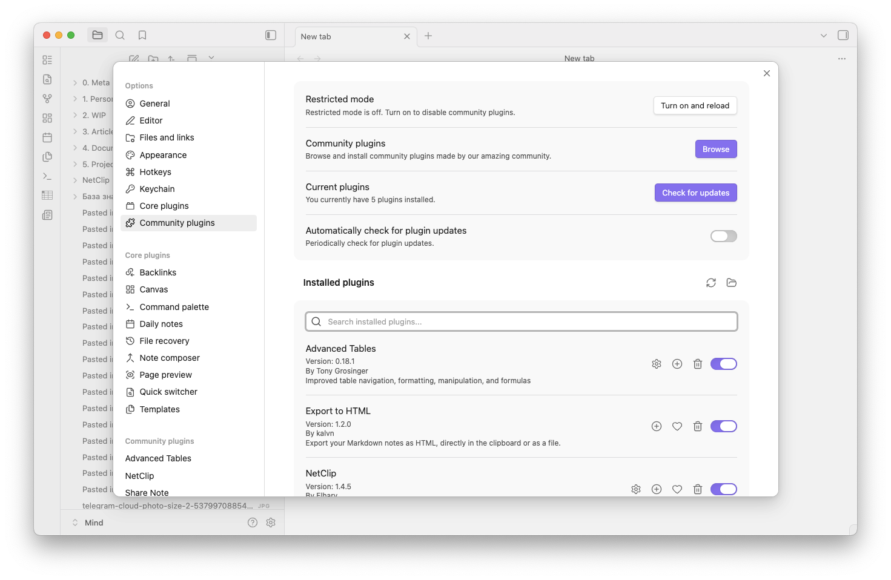Open General settings section

click(188, 104)
